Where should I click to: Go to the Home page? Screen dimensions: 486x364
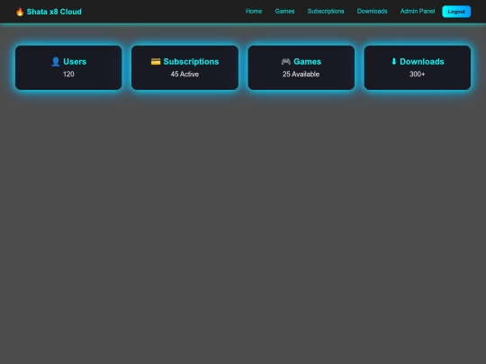tap(254, 12)
